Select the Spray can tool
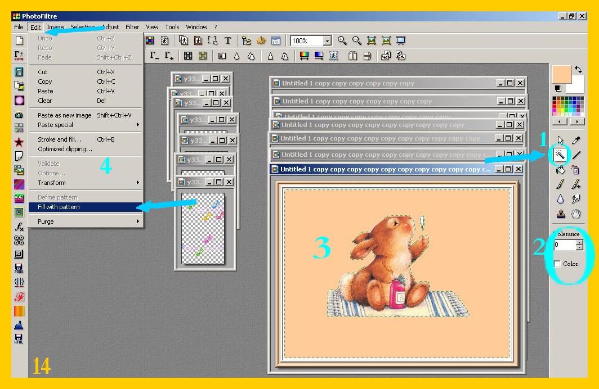Screen dimensions: 599x389 tap(576, 169)
